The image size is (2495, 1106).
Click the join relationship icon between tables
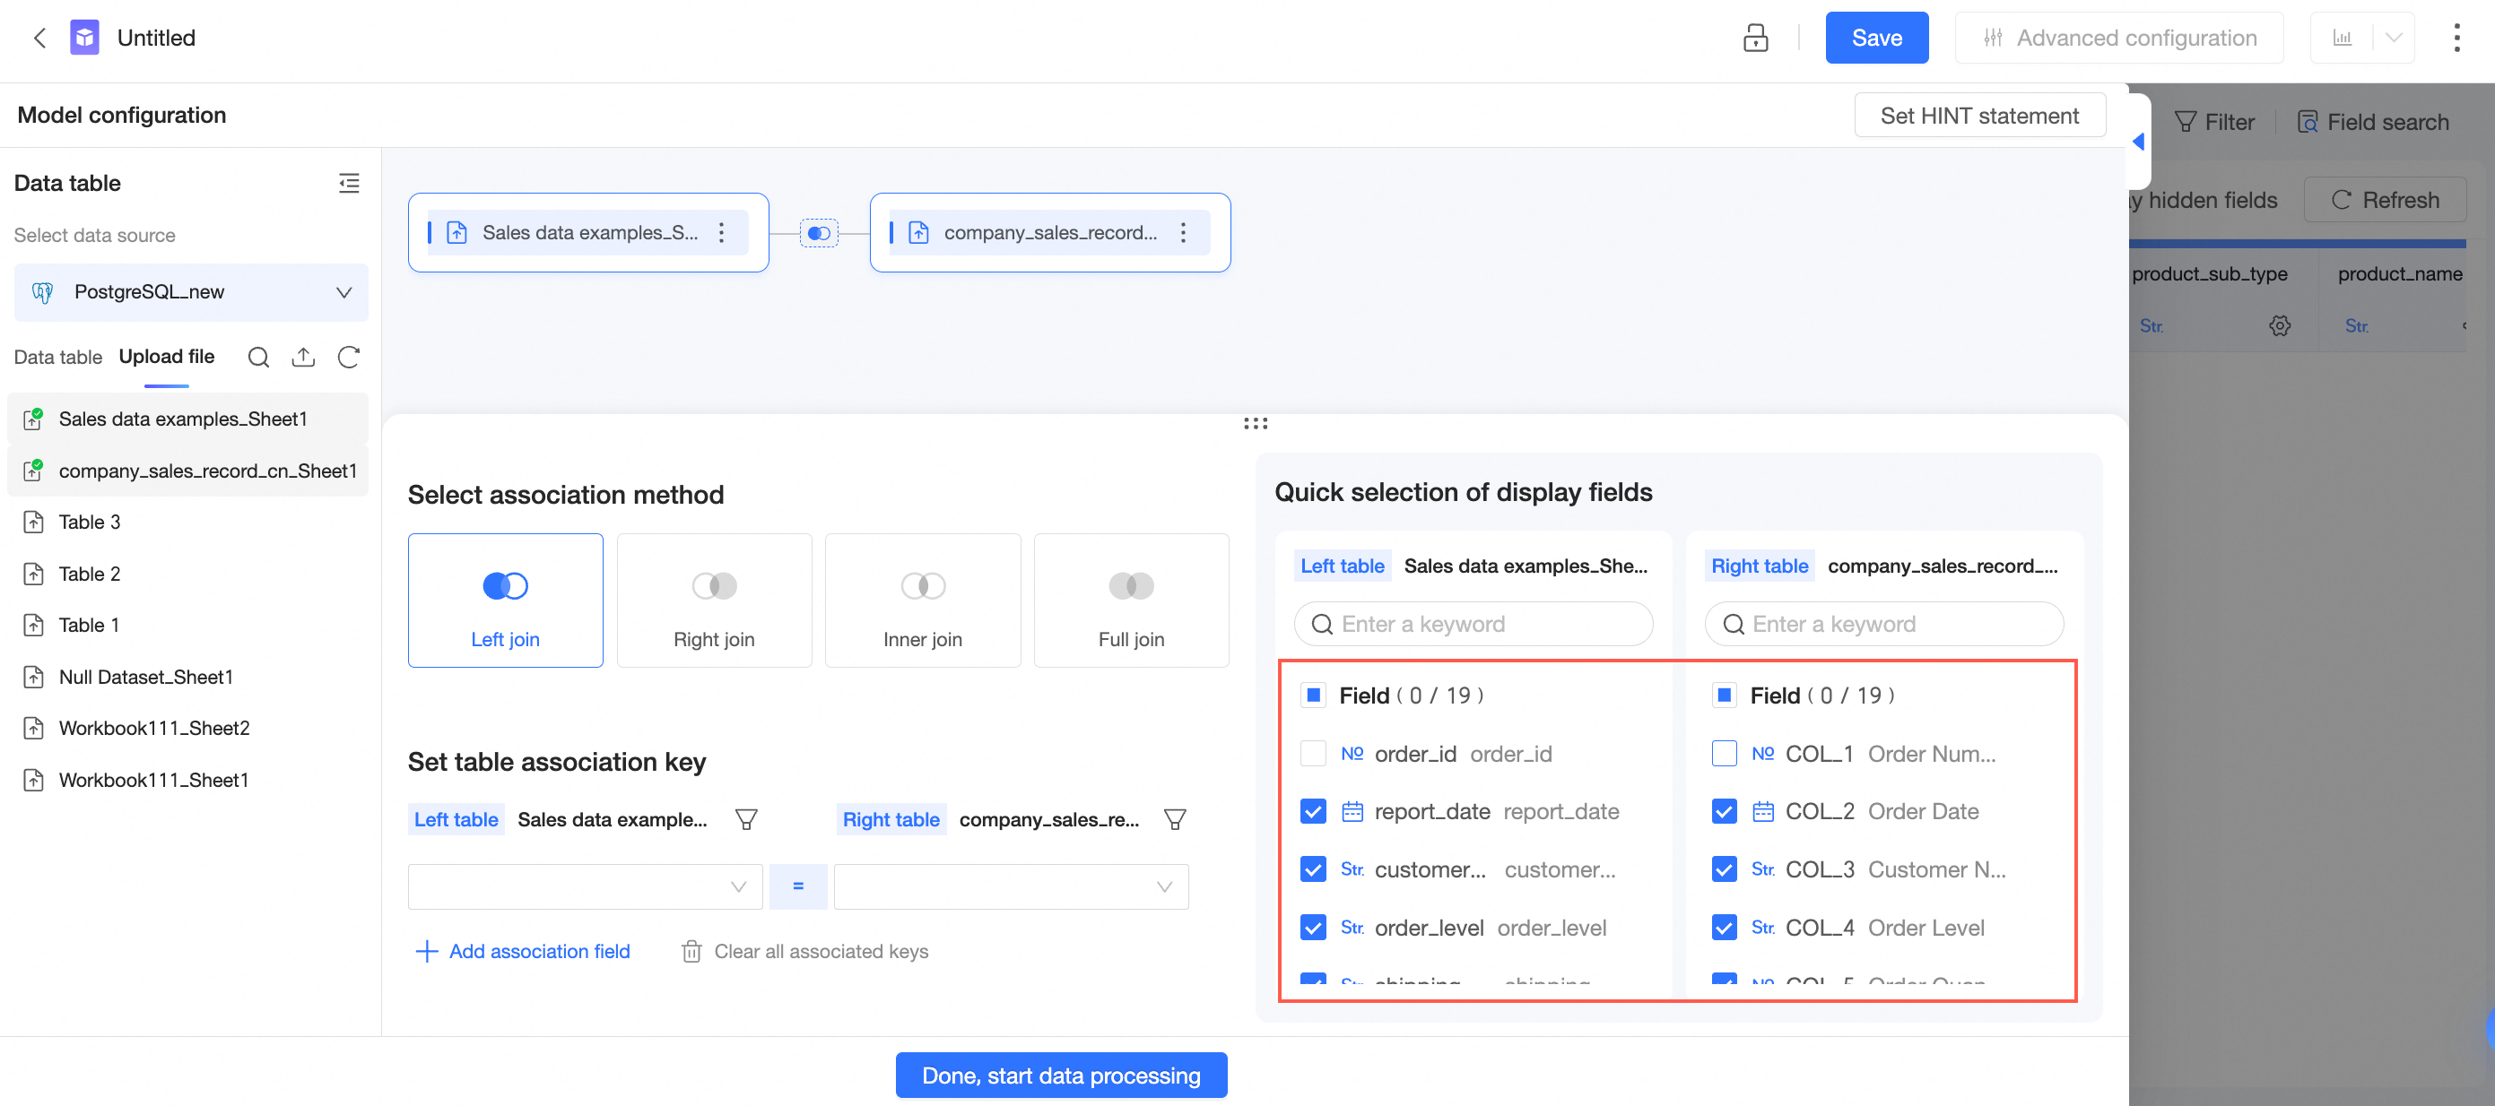click(819, 233)
